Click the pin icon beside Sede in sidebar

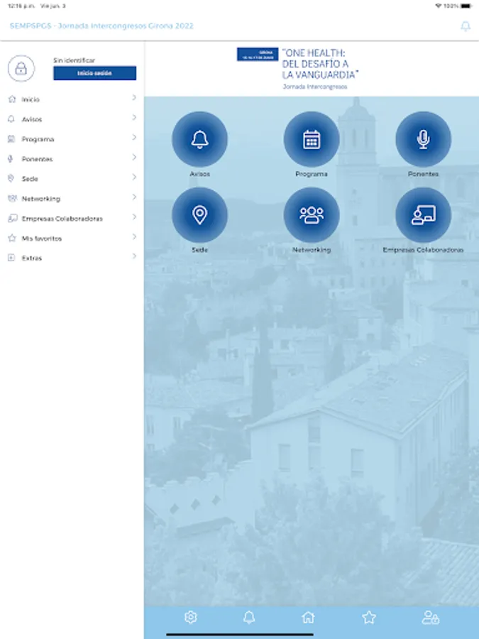(11, 178)
